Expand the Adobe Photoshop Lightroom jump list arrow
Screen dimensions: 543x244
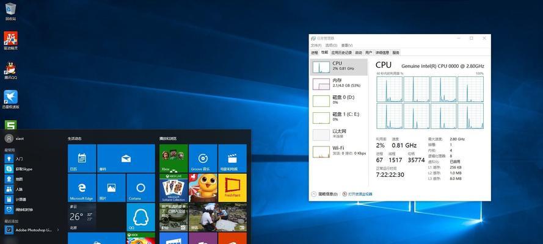[x=58, y=229]
